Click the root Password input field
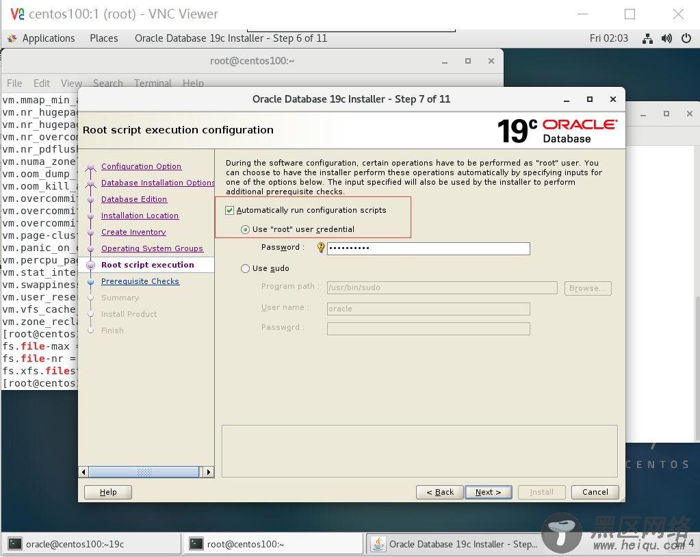Image resolution: width=700 pixels, height=557 pixels. click(x=428, y=248)
